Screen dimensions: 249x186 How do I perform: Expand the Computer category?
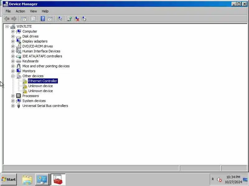tap(13, 32)
